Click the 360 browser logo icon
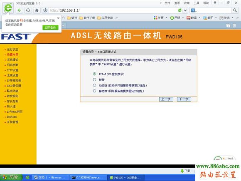This screenshot has height=181, width=241. 8,7
